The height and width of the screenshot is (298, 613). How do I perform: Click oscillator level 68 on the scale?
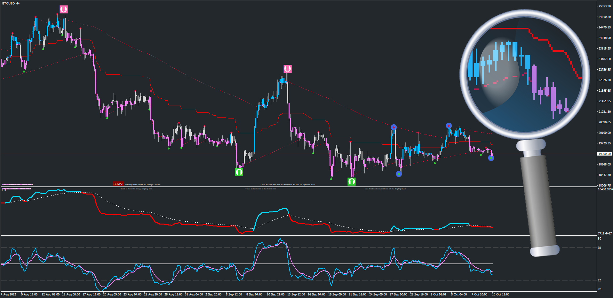point(600,248)
